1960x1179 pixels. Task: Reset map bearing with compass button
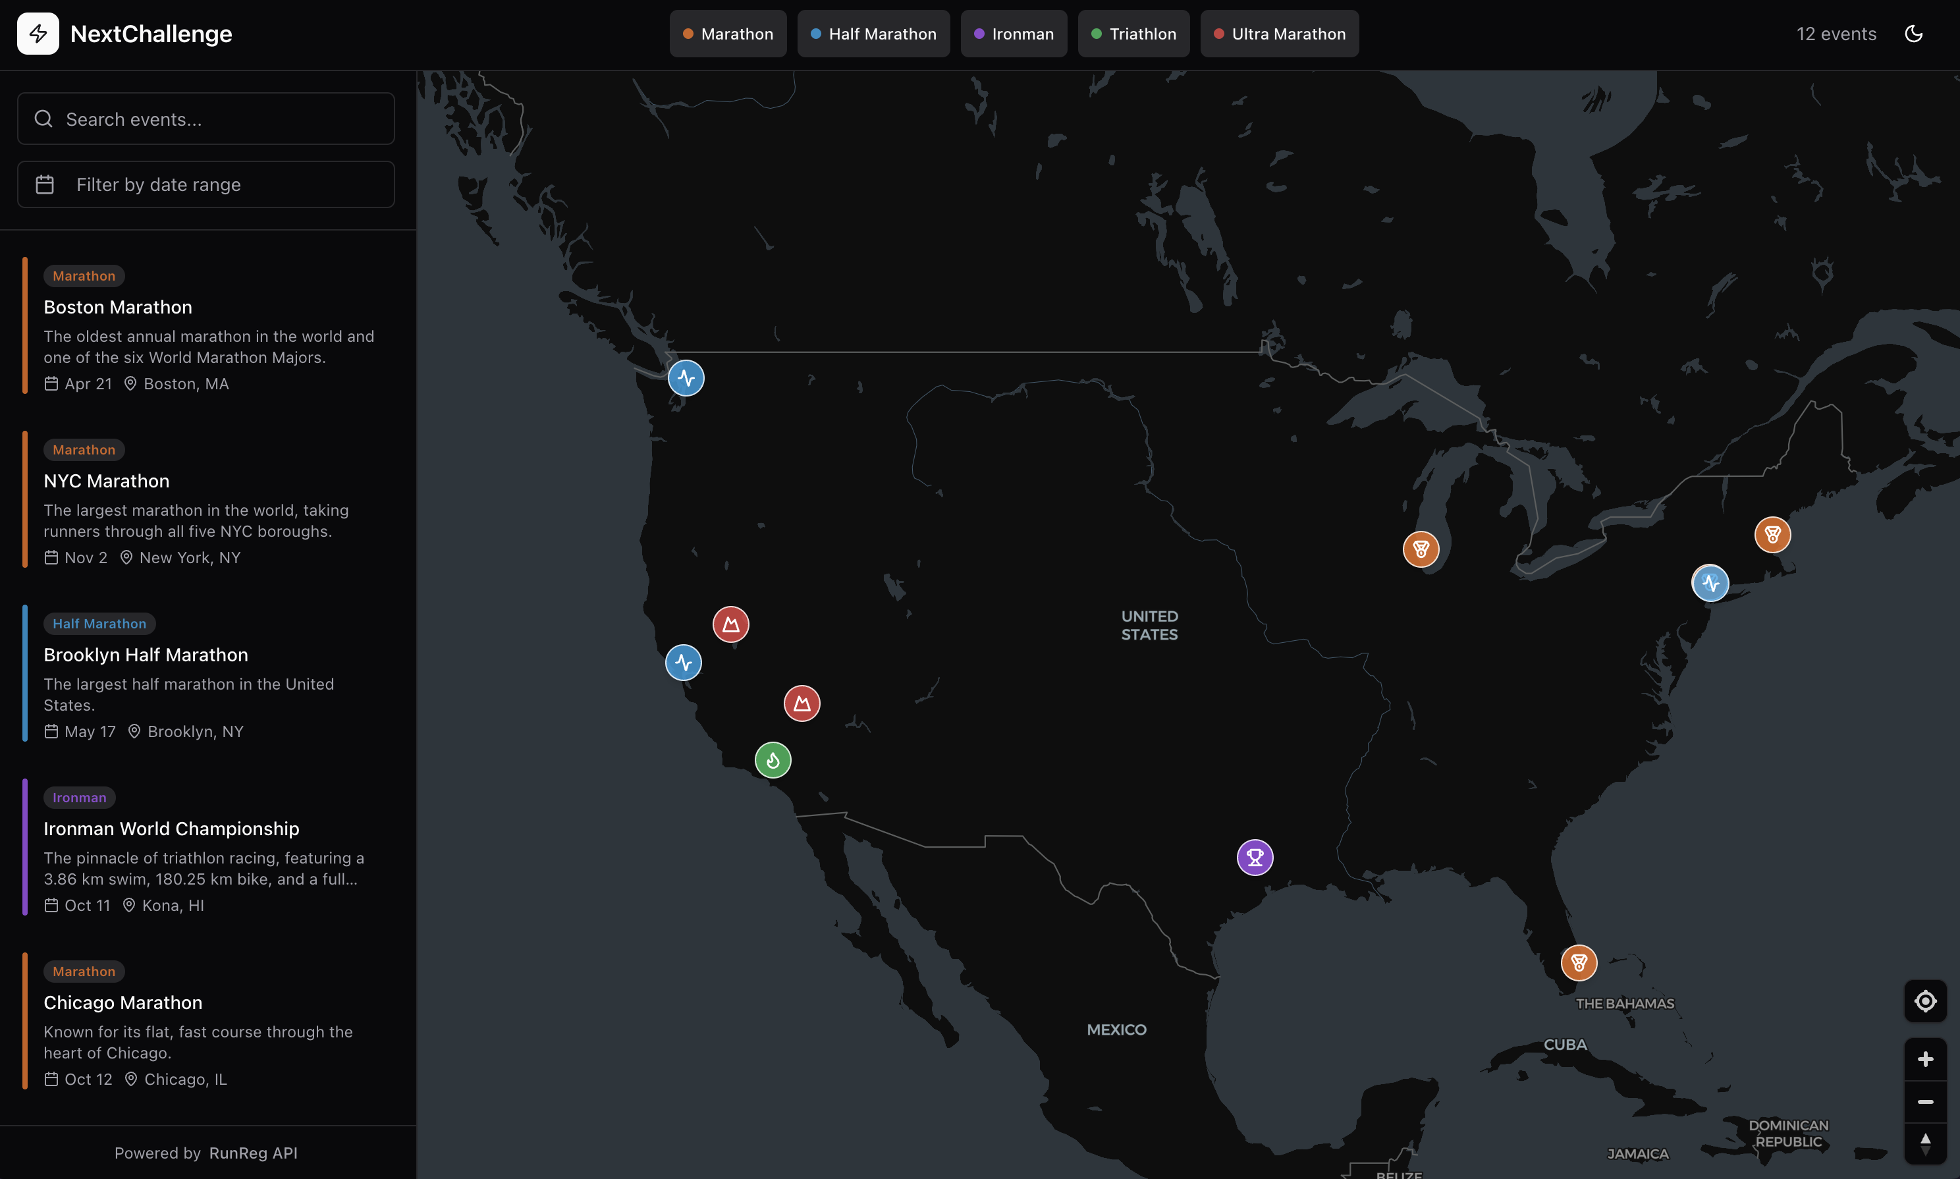click(x=1925, y=1143)
